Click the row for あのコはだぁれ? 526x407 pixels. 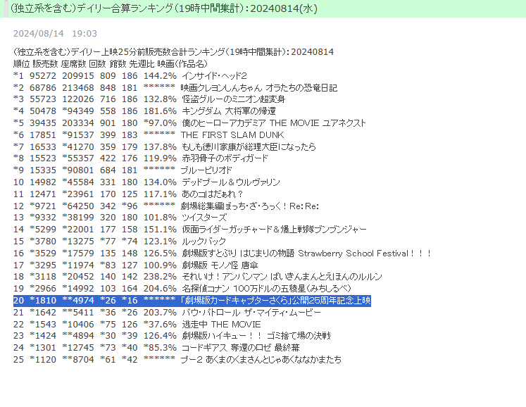pos(128,194)
